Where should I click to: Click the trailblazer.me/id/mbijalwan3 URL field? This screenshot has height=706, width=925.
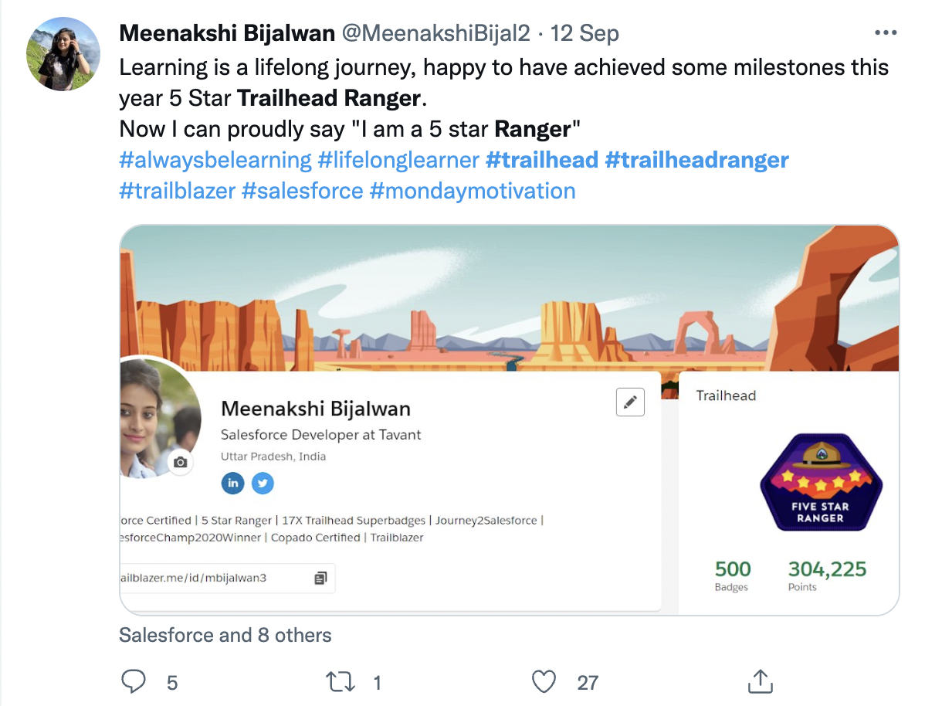[227, 578]
